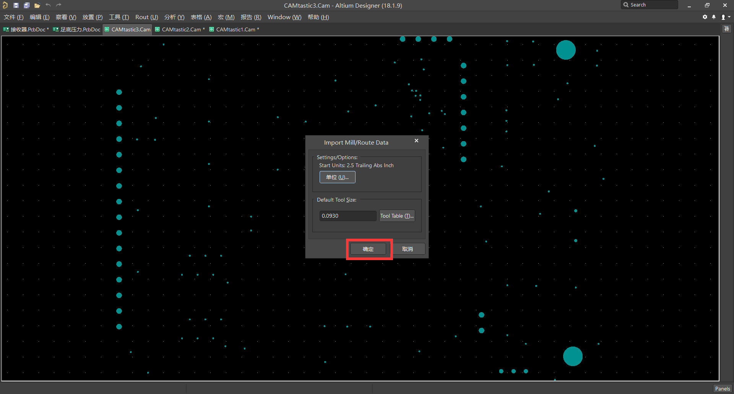Screen dimensions: 734x394
Task: Click the Save document icon
Action: (x=16, y=5)
